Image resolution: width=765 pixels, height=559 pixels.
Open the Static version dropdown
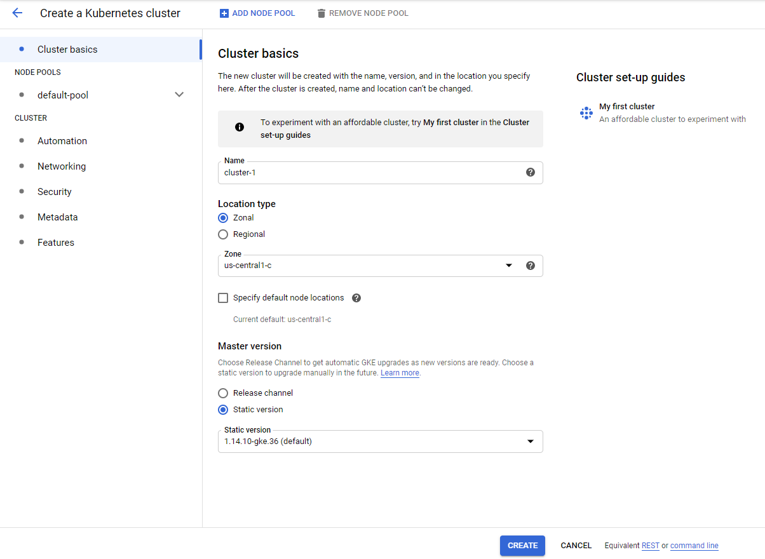coord(380,441)
